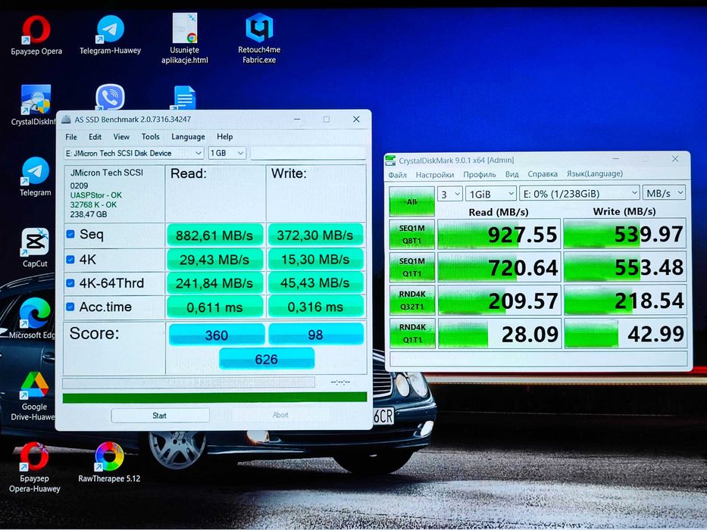
Task: Click the AS SSD Benchmark title bar icon
Action: [66, 120]
